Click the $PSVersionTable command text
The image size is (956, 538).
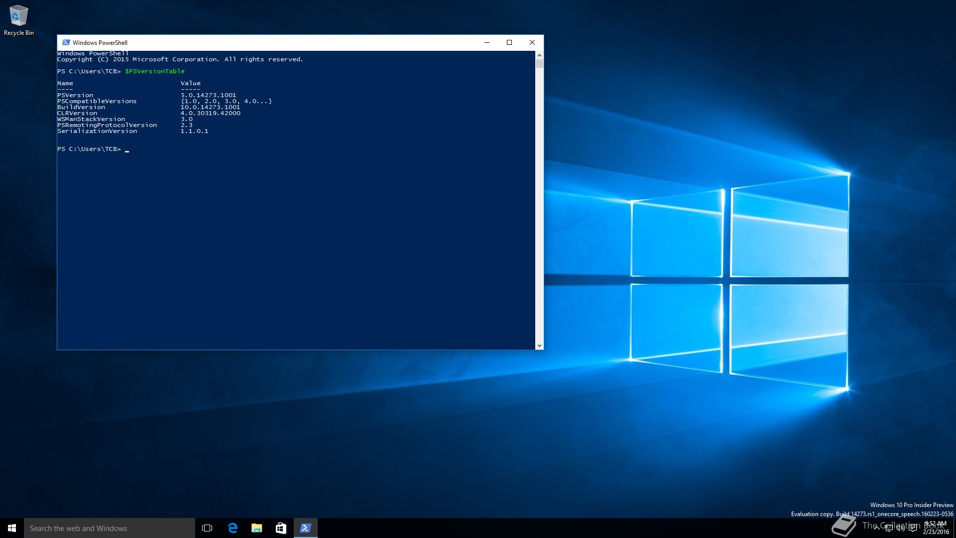pos(155,71)
